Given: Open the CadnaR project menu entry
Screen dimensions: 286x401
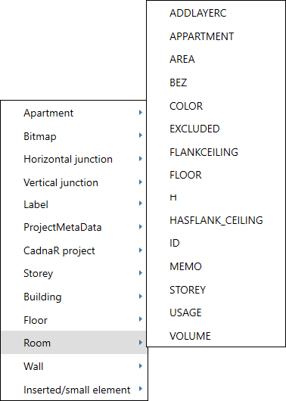Looking at the screenshot, I should click(74, 250).
